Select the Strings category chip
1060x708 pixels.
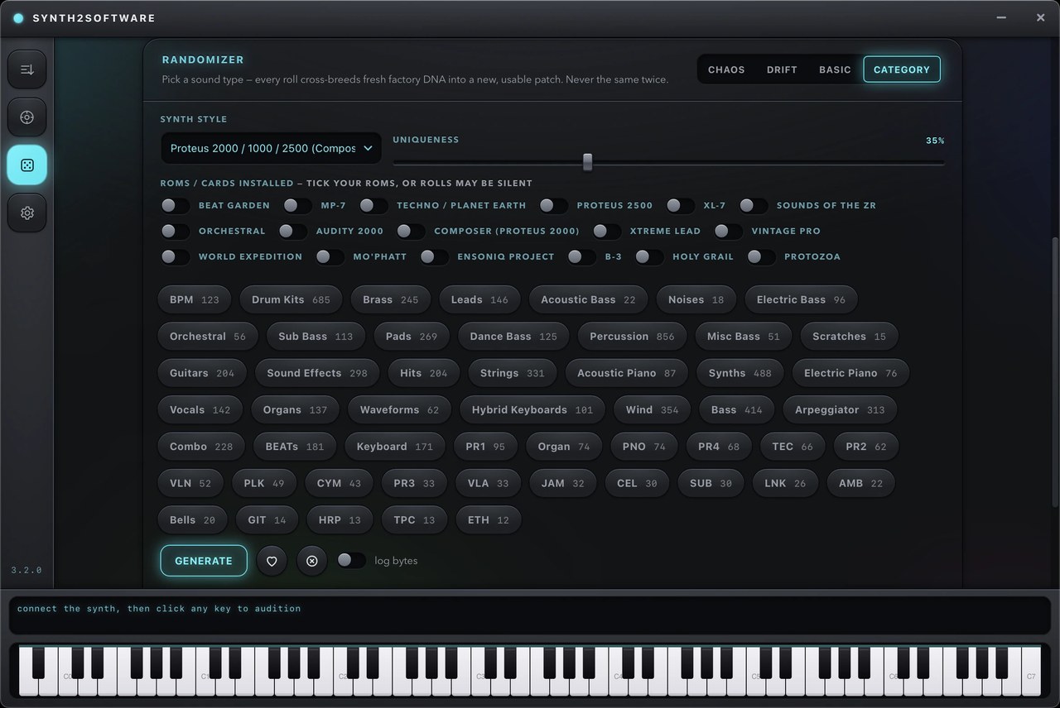(x=513, y=373)
